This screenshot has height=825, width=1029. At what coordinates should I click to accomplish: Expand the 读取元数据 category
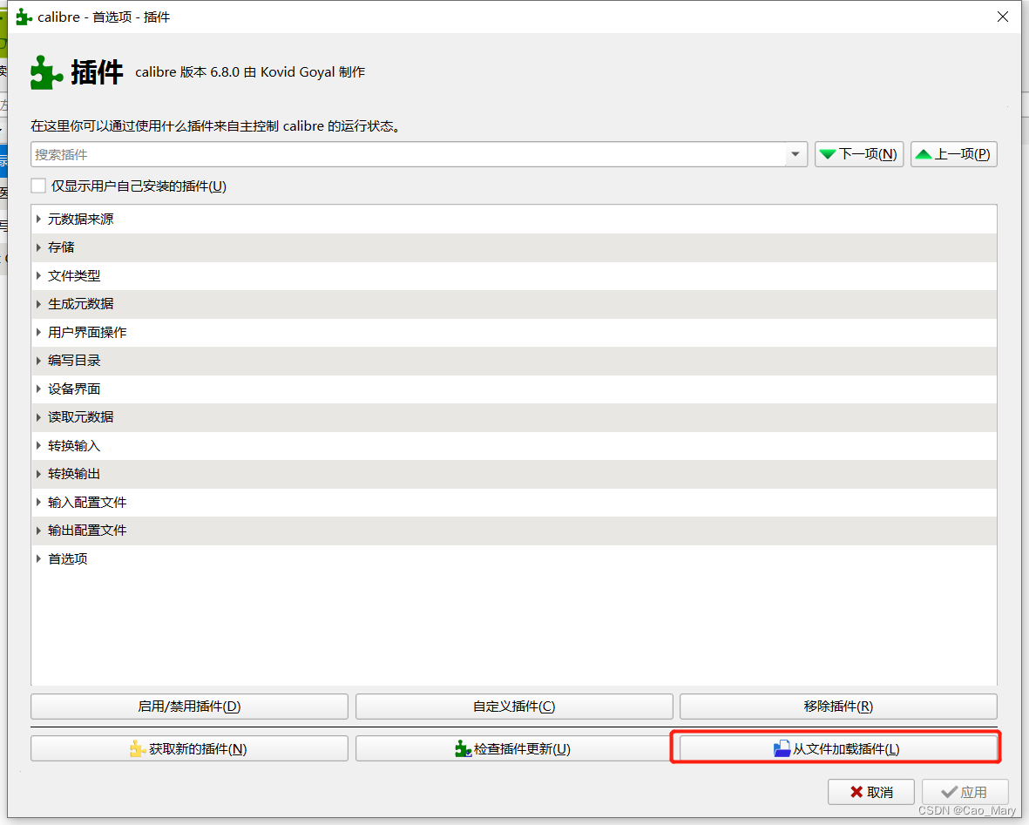click(38, 416)
